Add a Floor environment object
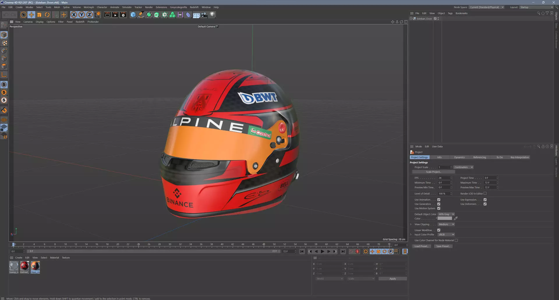This screenshot has height=300, width=559. (x=197, y=15)
